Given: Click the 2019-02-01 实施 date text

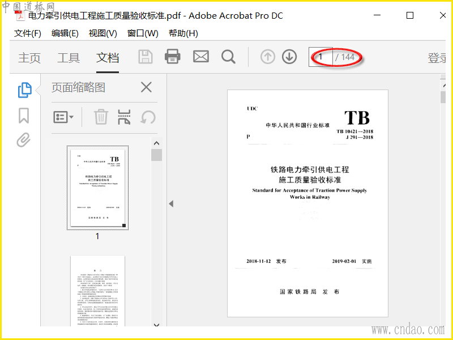Looking at the screenshot, I should click(352, 261).
